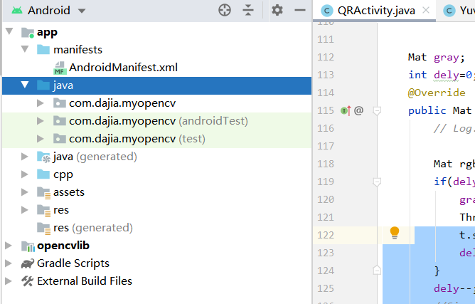This screenshot has width=475, height=304.
Task: Click the AndroidManifest MF file icon
Action: [60, 68]
